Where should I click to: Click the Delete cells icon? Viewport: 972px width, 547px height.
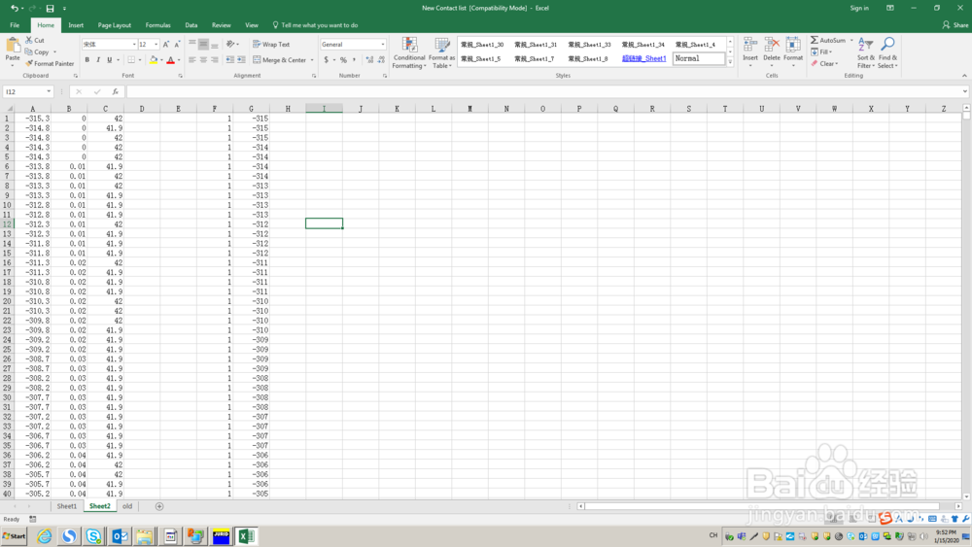click(772, 45)
